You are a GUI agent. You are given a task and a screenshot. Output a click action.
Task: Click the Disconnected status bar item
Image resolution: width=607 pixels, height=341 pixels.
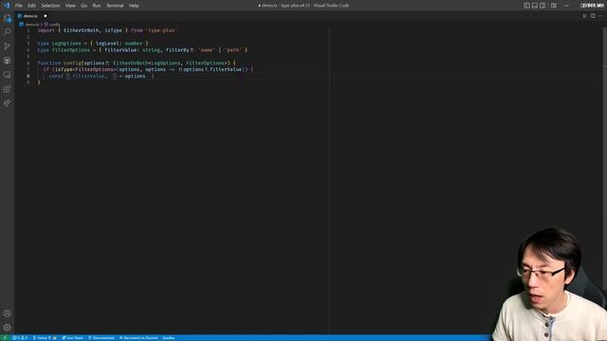click(x=101, y=338)
